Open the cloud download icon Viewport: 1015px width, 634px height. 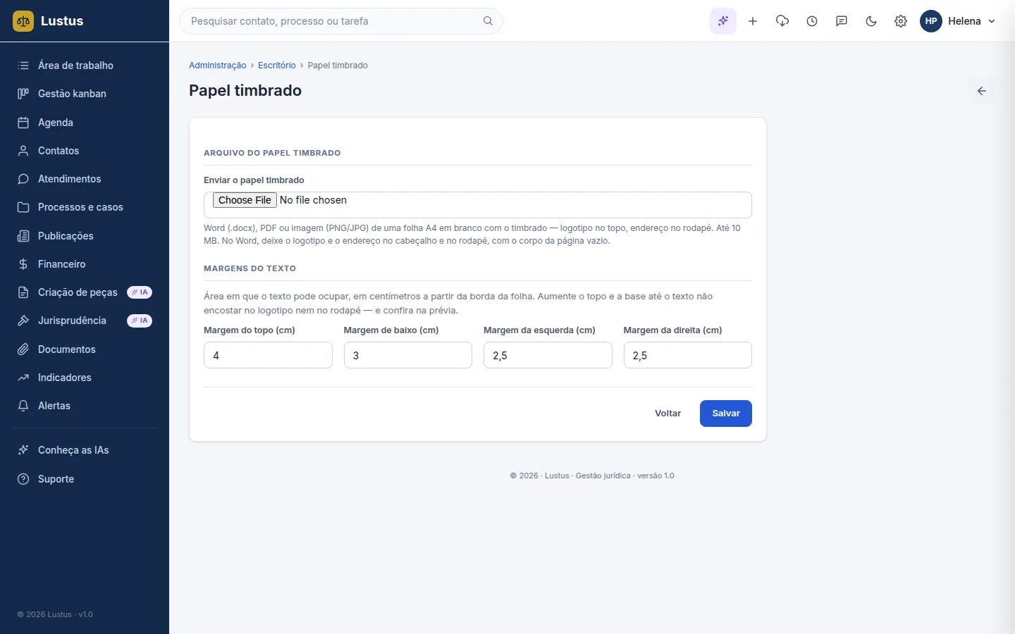pos(782,21)
